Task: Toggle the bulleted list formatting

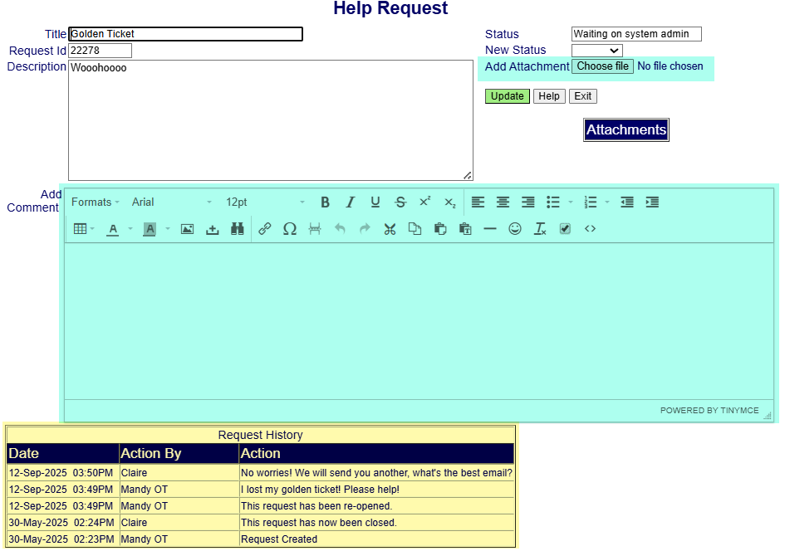Action: point(552,202)
